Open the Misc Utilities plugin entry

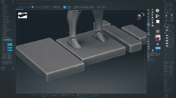(5, 5)
